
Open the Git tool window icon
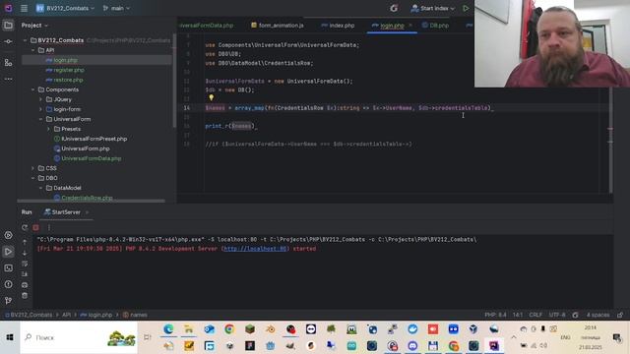coord(8,300)
